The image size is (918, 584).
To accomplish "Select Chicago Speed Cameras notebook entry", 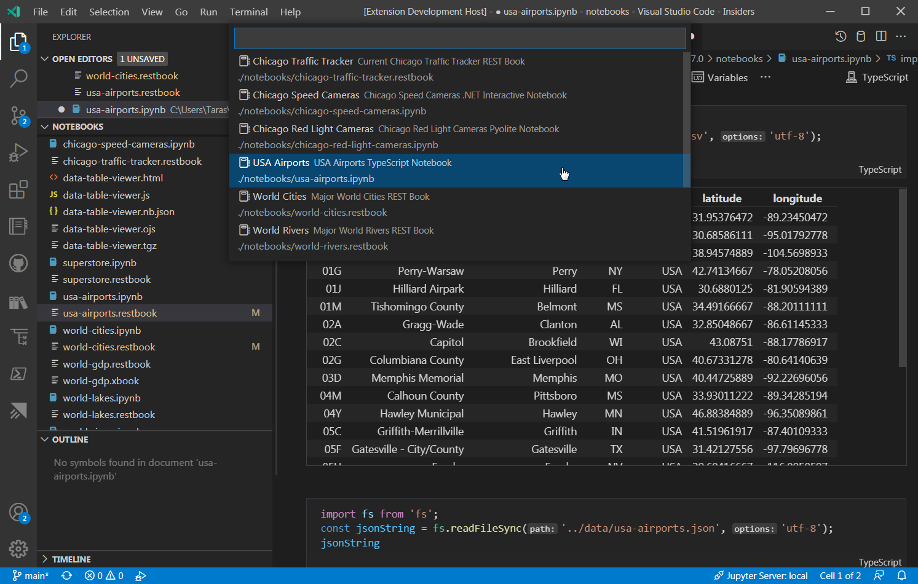I will coord(456,103).
